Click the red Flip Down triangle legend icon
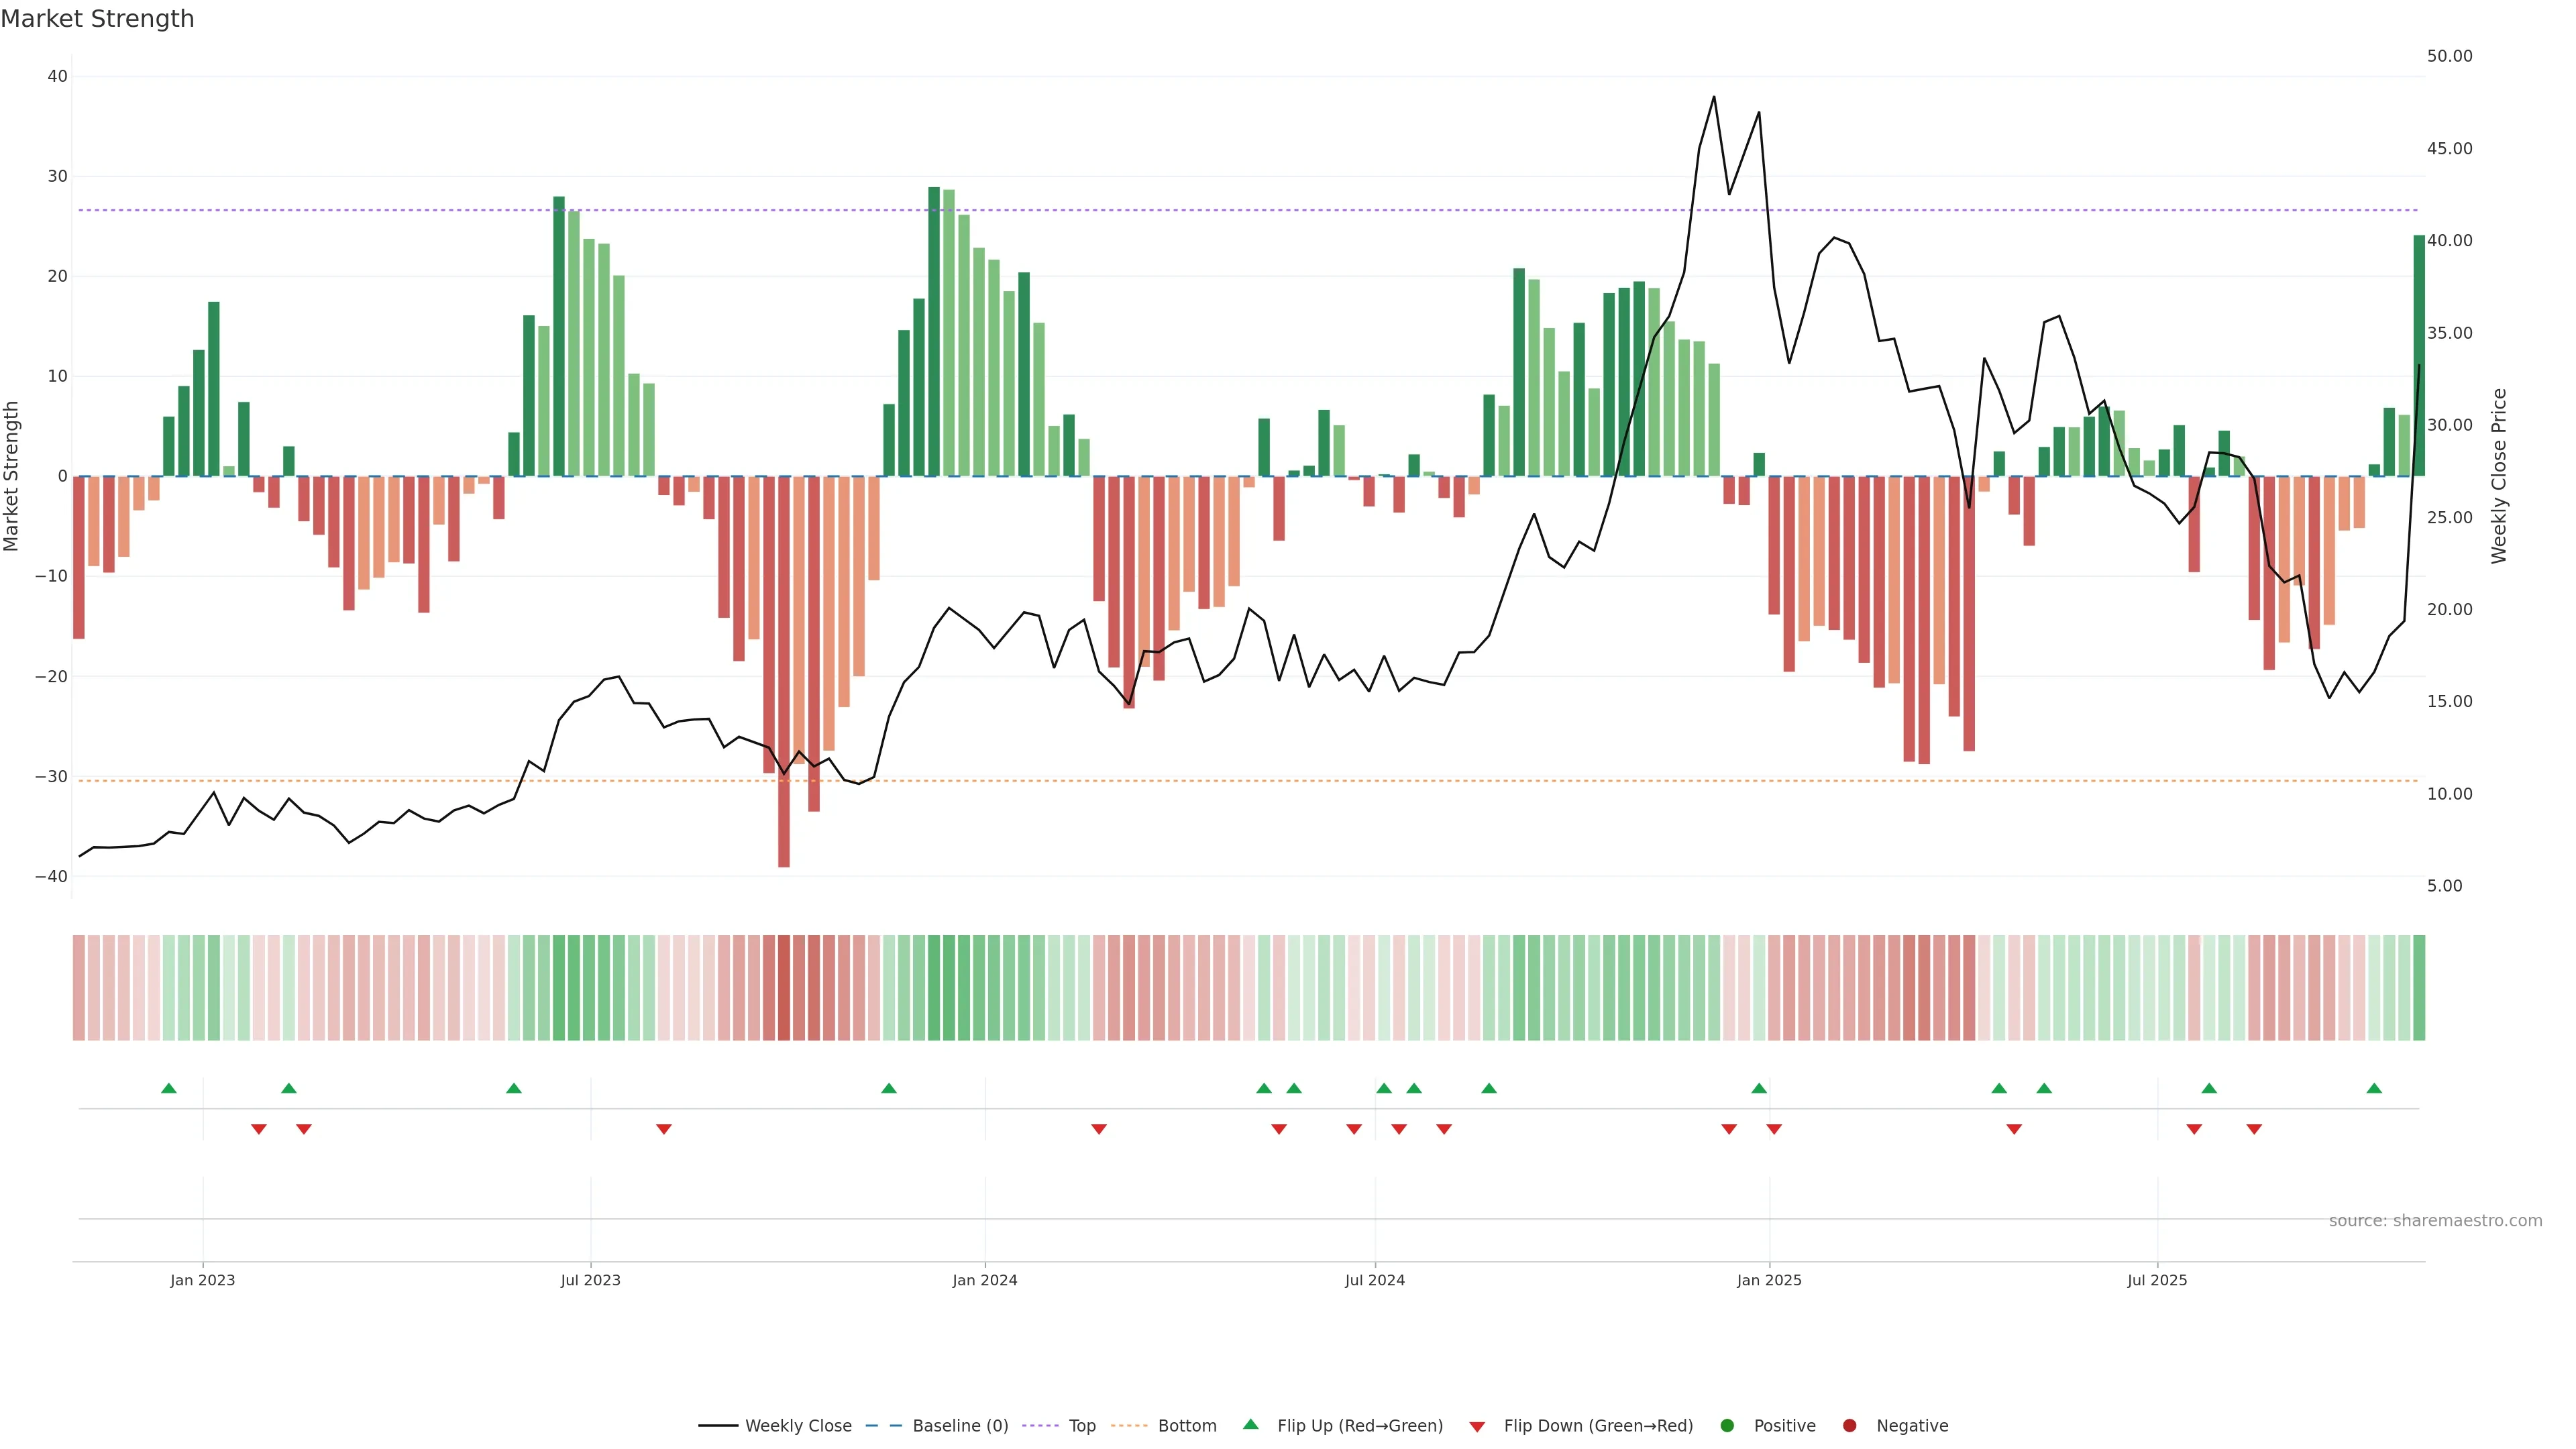 tap(1477, 1426)
